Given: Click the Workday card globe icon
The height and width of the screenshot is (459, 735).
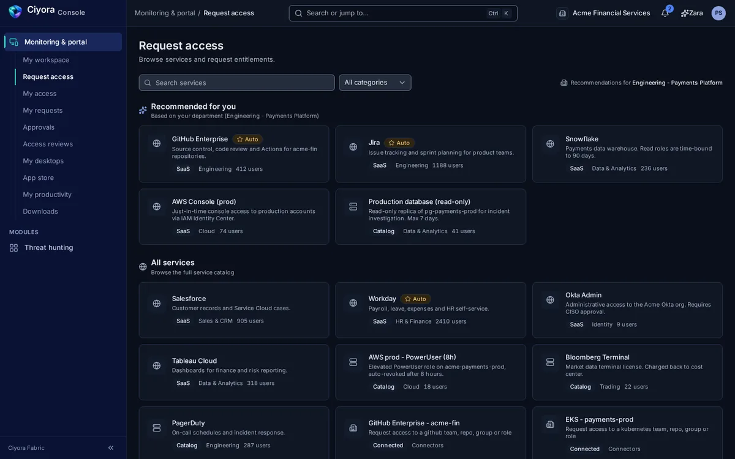Looking at the screenshot, I should tap(353, 303).
